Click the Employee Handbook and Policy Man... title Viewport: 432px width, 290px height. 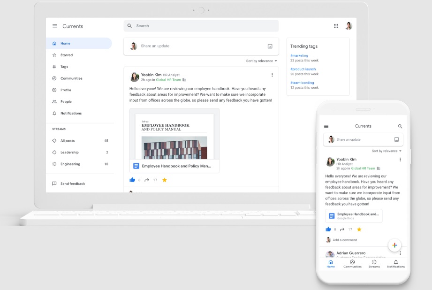(x=176, y=166)
